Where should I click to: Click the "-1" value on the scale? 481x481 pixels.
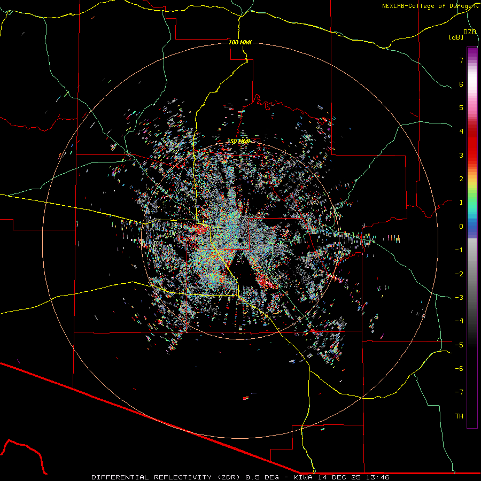click(x=459, y=250)
